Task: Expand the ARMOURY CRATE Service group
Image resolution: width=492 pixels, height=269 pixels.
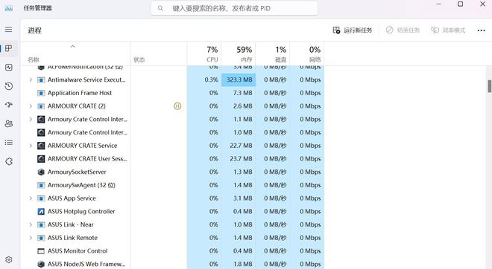Action: coord(31,146)
